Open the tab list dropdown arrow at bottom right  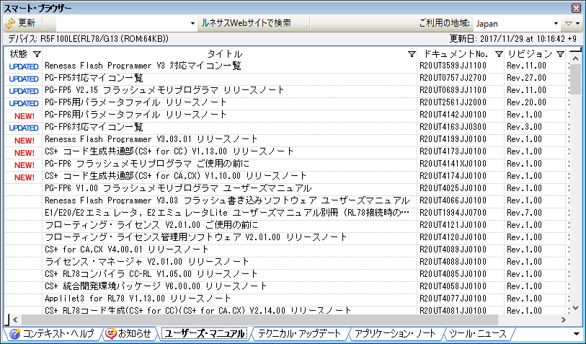pyautogui.click(x=576, y=334)
